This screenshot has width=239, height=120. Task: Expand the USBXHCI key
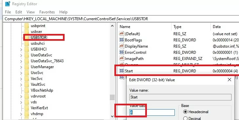(x=21, y=49)
